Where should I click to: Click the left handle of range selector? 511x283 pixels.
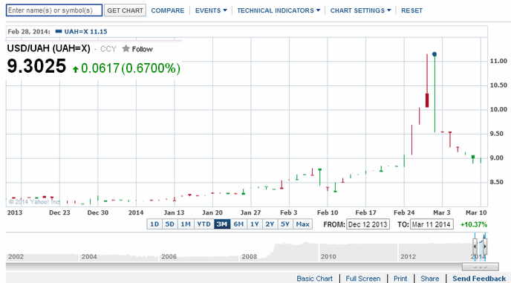[x=475, y=247]
